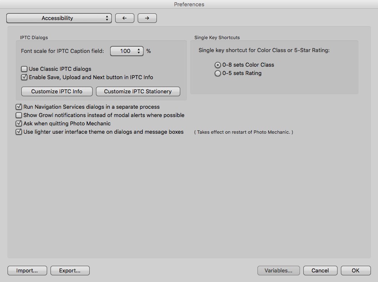The image size is (378, 282).
Task: Click Customize IPTC Info button
Action: 57,92
